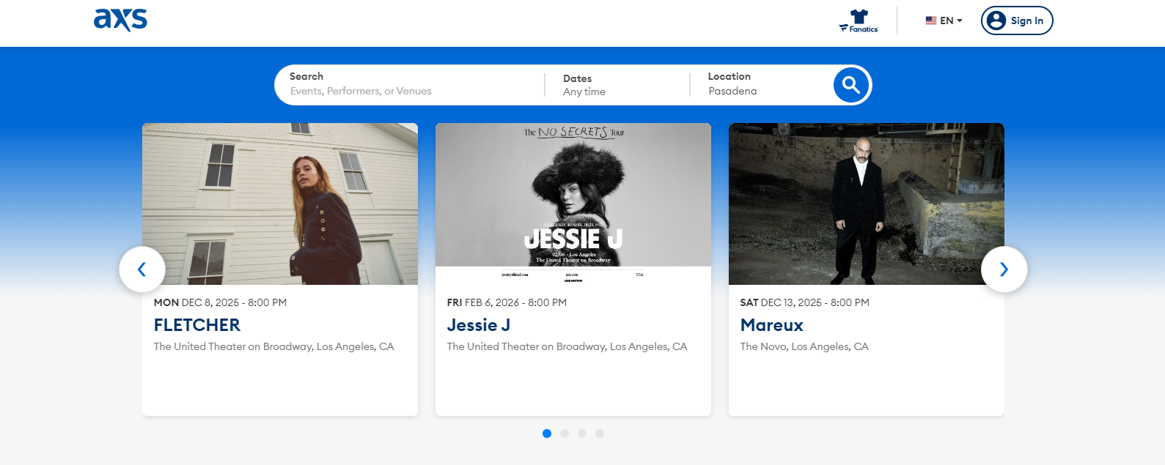Open the Mareux event title link

click(x=771, y=325)
